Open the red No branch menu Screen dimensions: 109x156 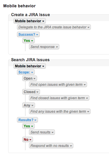click(27, 140)
